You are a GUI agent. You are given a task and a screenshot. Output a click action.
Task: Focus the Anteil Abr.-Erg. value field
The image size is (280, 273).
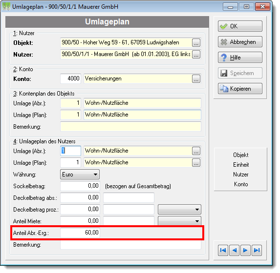click(x=80, y=233)
